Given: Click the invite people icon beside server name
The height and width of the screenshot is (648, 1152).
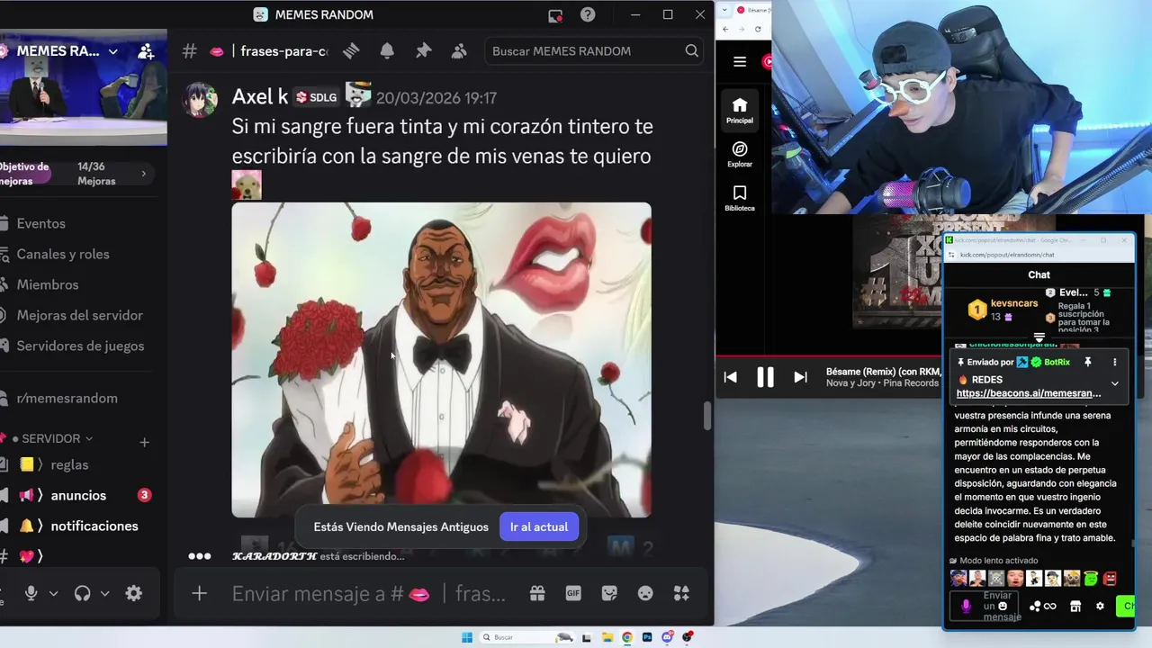Looking at the screenshot, I should pyautogui.click(x=146, y=51).
